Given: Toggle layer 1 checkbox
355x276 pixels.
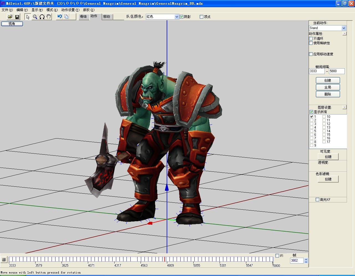Looking at the screenshot, I should click(311, 117).
